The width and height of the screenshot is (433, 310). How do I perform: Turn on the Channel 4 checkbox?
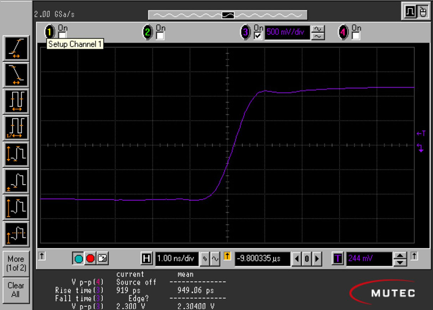pos(356,36)
